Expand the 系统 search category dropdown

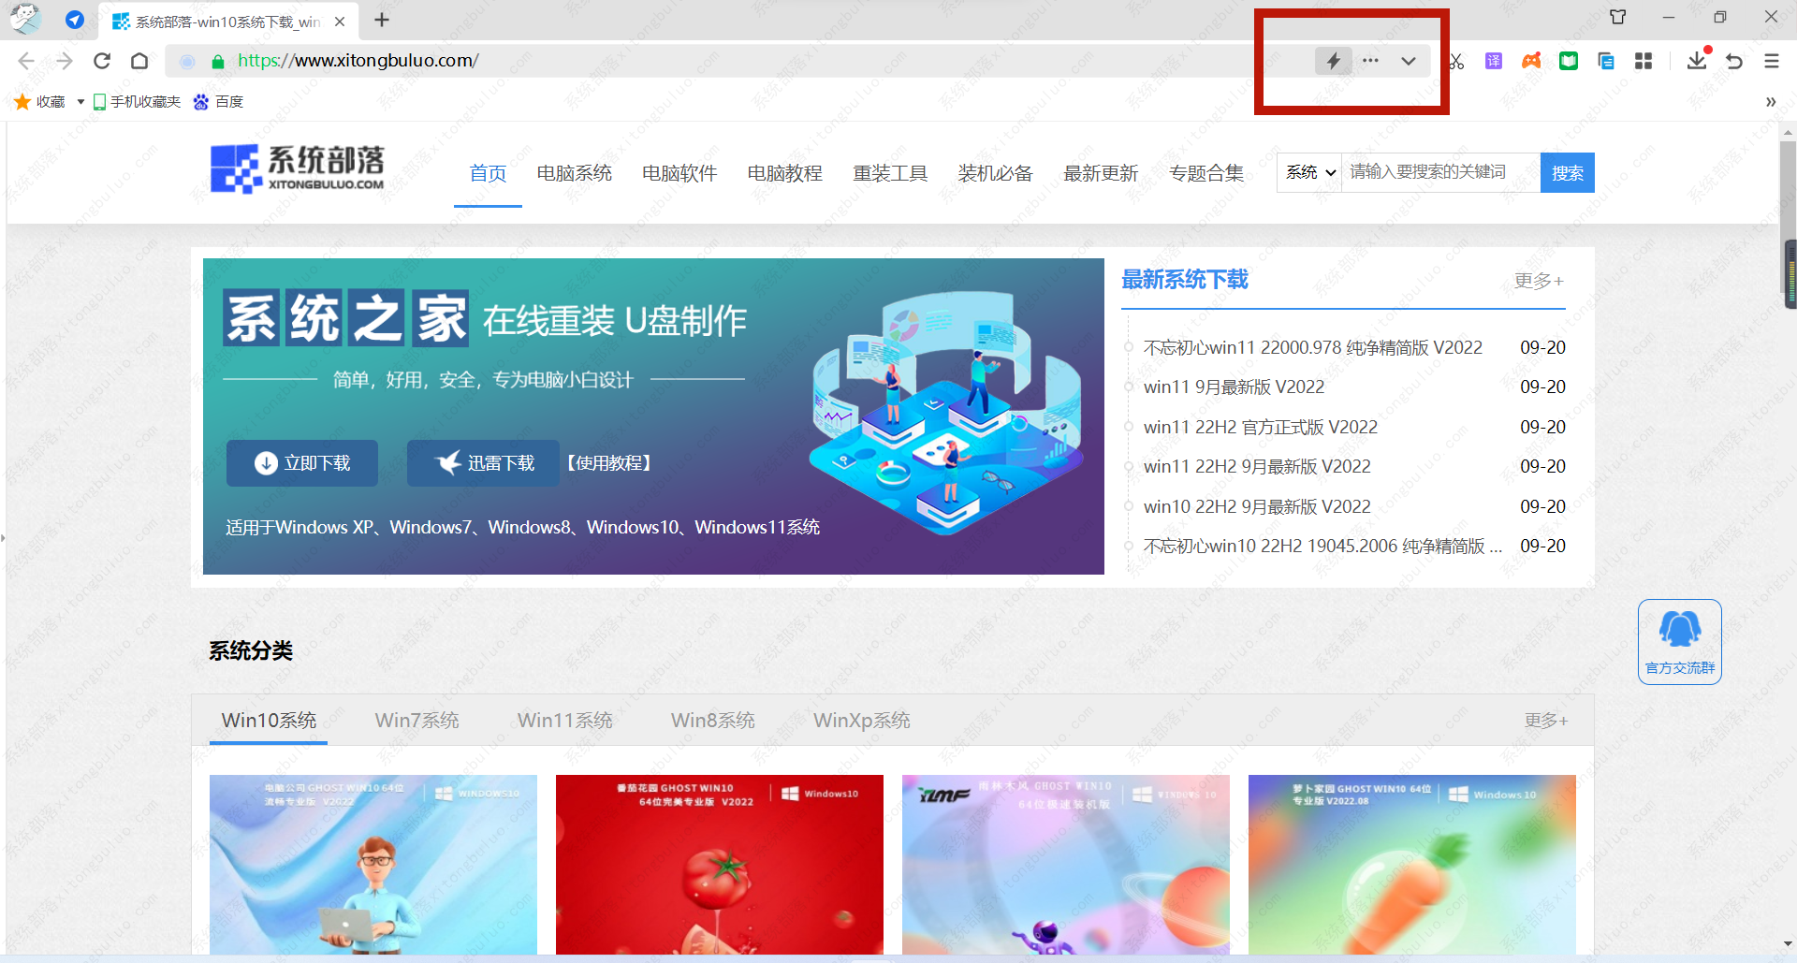pos(1309,172)
